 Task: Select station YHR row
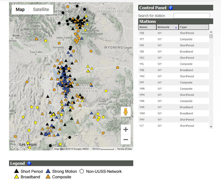click(x=173, y=107)
